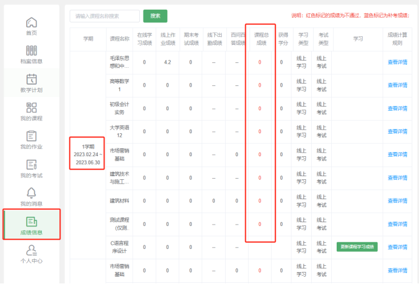Open the 个人中心 user icon
Image resolution: width=419 pixels, height=284 pixels.
(x=31, y=250)
